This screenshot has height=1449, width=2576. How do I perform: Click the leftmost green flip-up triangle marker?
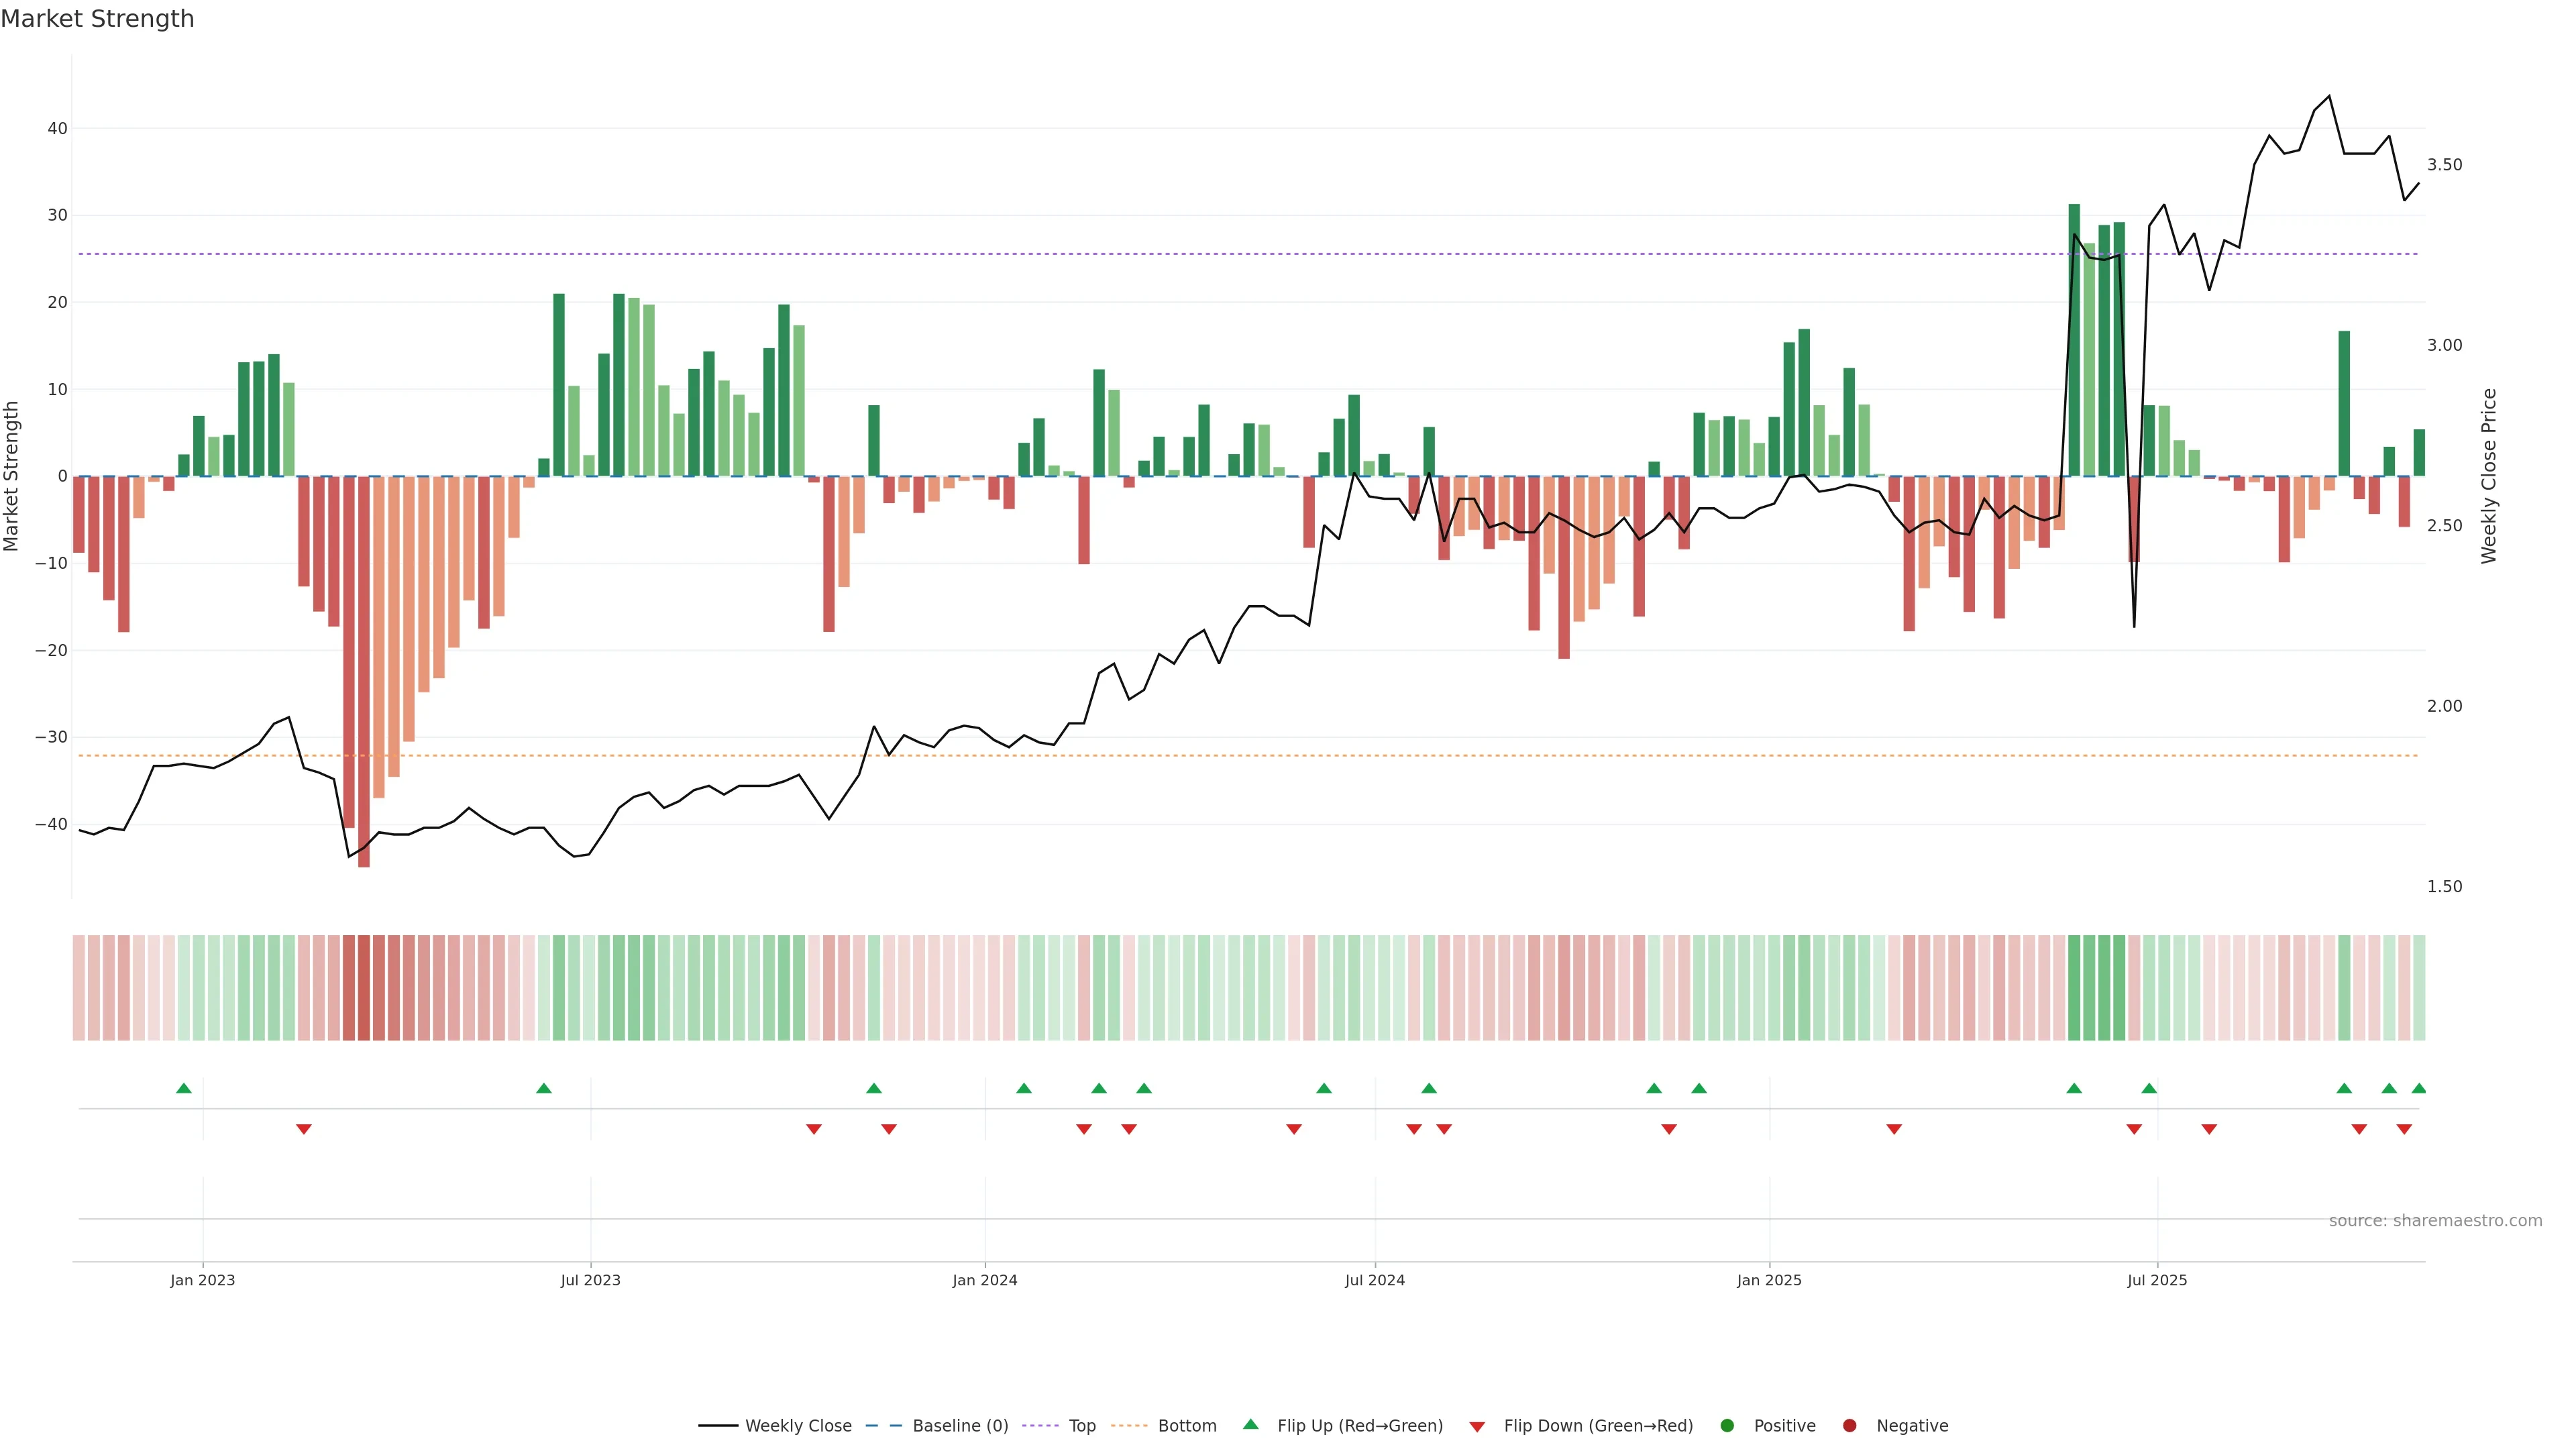184,1088
